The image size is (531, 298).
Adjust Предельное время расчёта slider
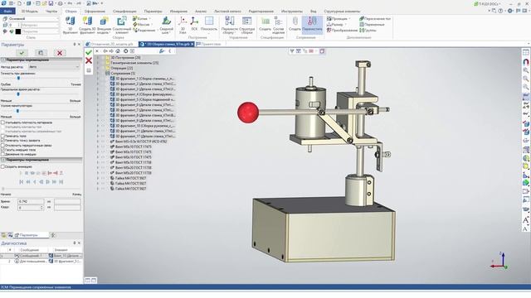(x=18, y=94)
